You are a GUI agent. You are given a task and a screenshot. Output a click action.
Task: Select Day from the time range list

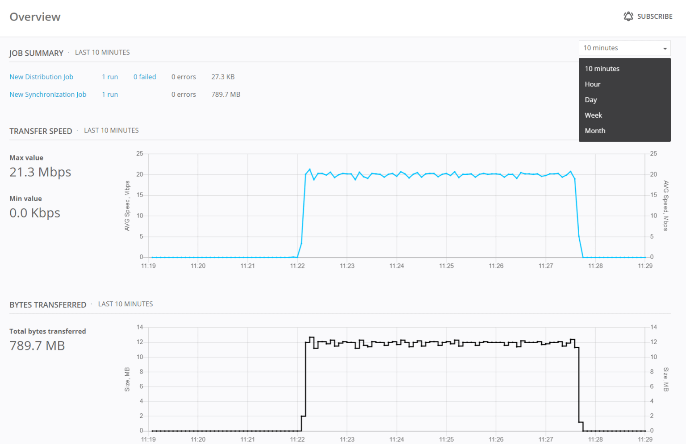[x=591, y=99]
